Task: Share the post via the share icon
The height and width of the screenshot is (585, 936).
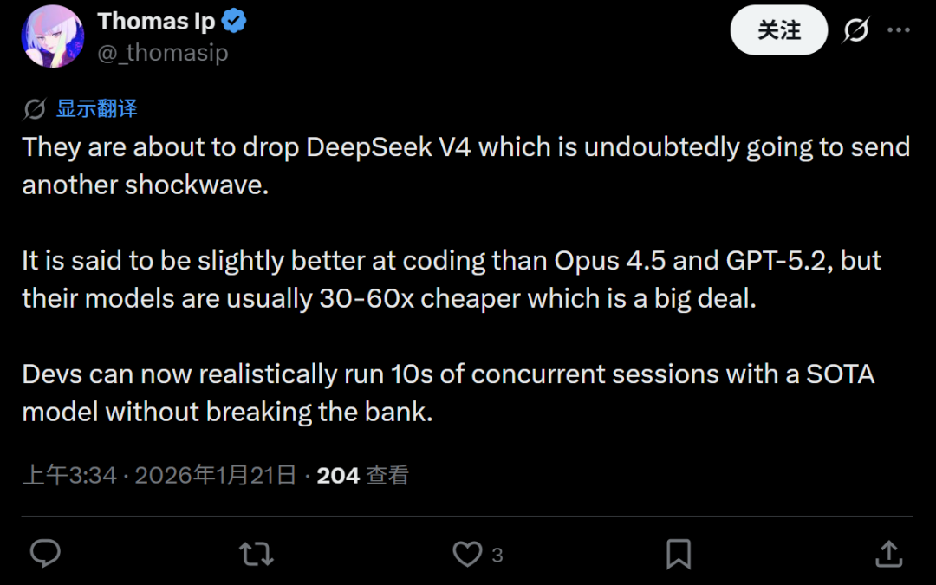Action: [887, 553]
